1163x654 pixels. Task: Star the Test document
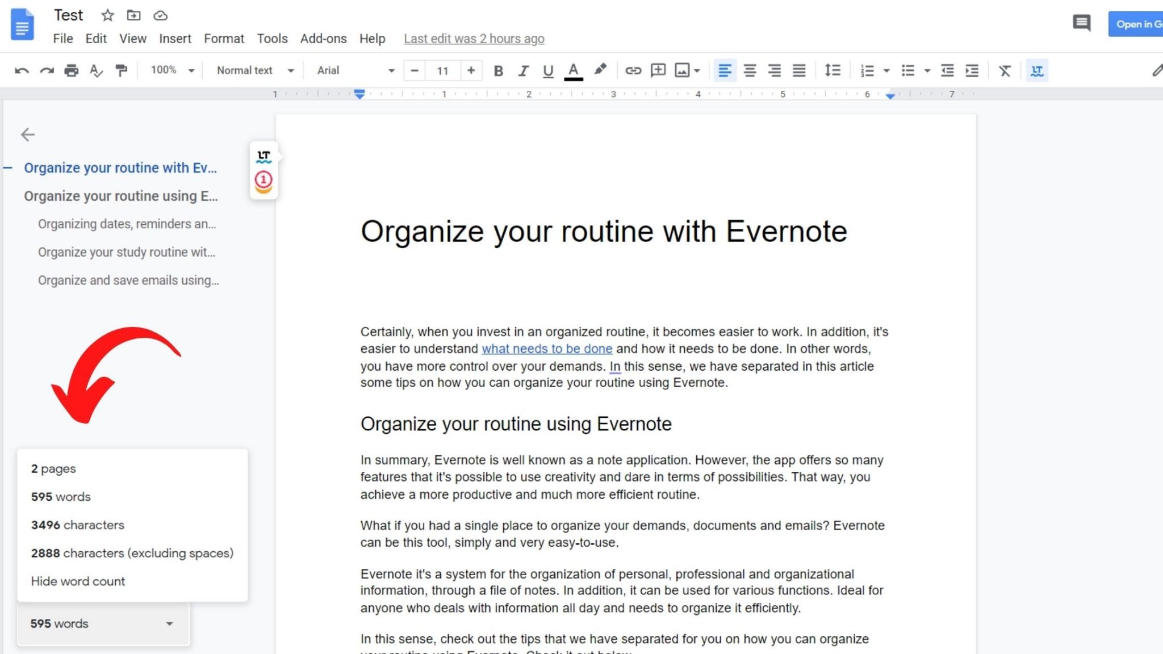click(107, 15)
